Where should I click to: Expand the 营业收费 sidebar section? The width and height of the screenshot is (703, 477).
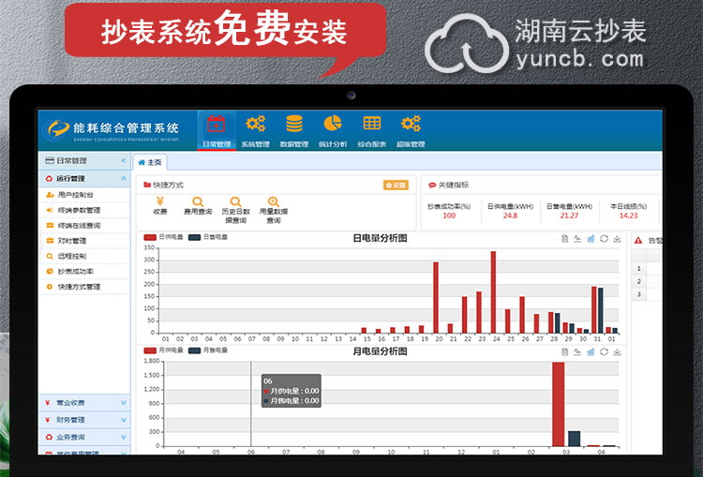click(x=124, y=403)
